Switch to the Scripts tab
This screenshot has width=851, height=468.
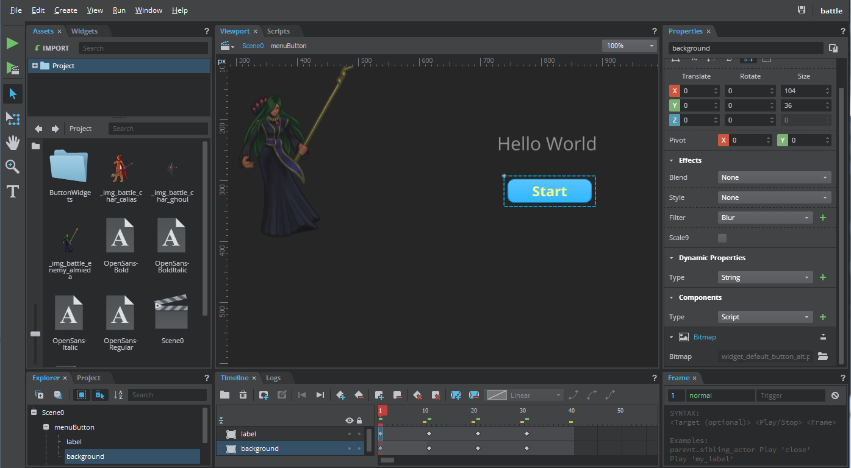278,31
